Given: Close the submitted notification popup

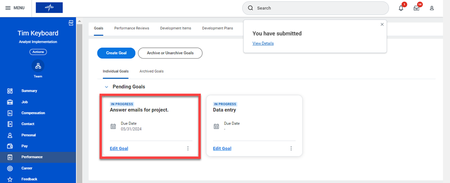Looking at the screenshot, I should [x=382, y=24].
